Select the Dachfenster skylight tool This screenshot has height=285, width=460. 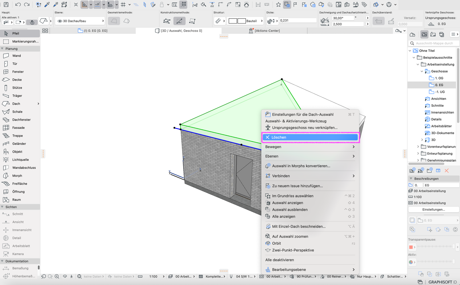[20, 120]
